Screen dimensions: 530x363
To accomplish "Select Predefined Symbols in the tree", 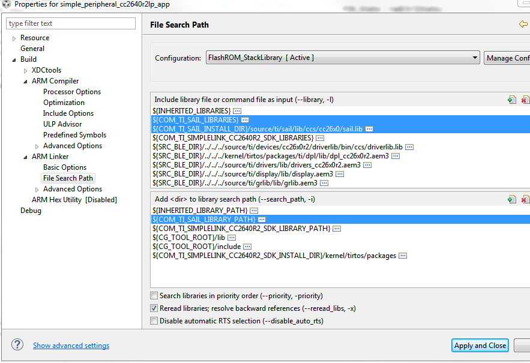I will (x=74, y=135).
